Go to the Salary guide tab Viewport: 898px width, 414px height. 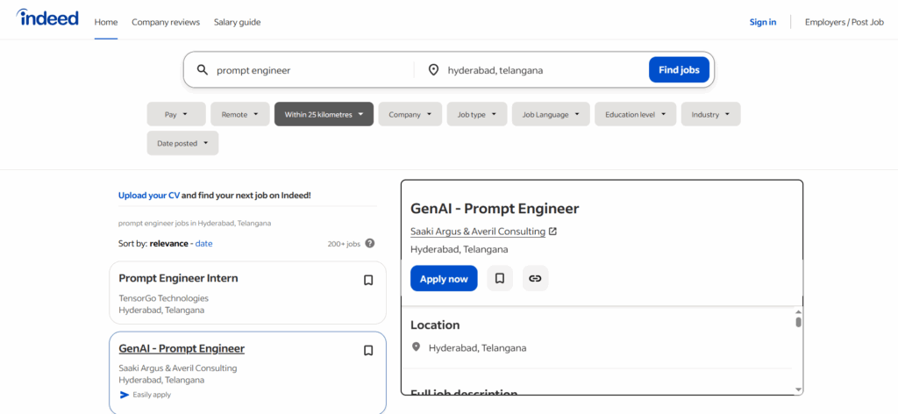[x=237, y=22]
